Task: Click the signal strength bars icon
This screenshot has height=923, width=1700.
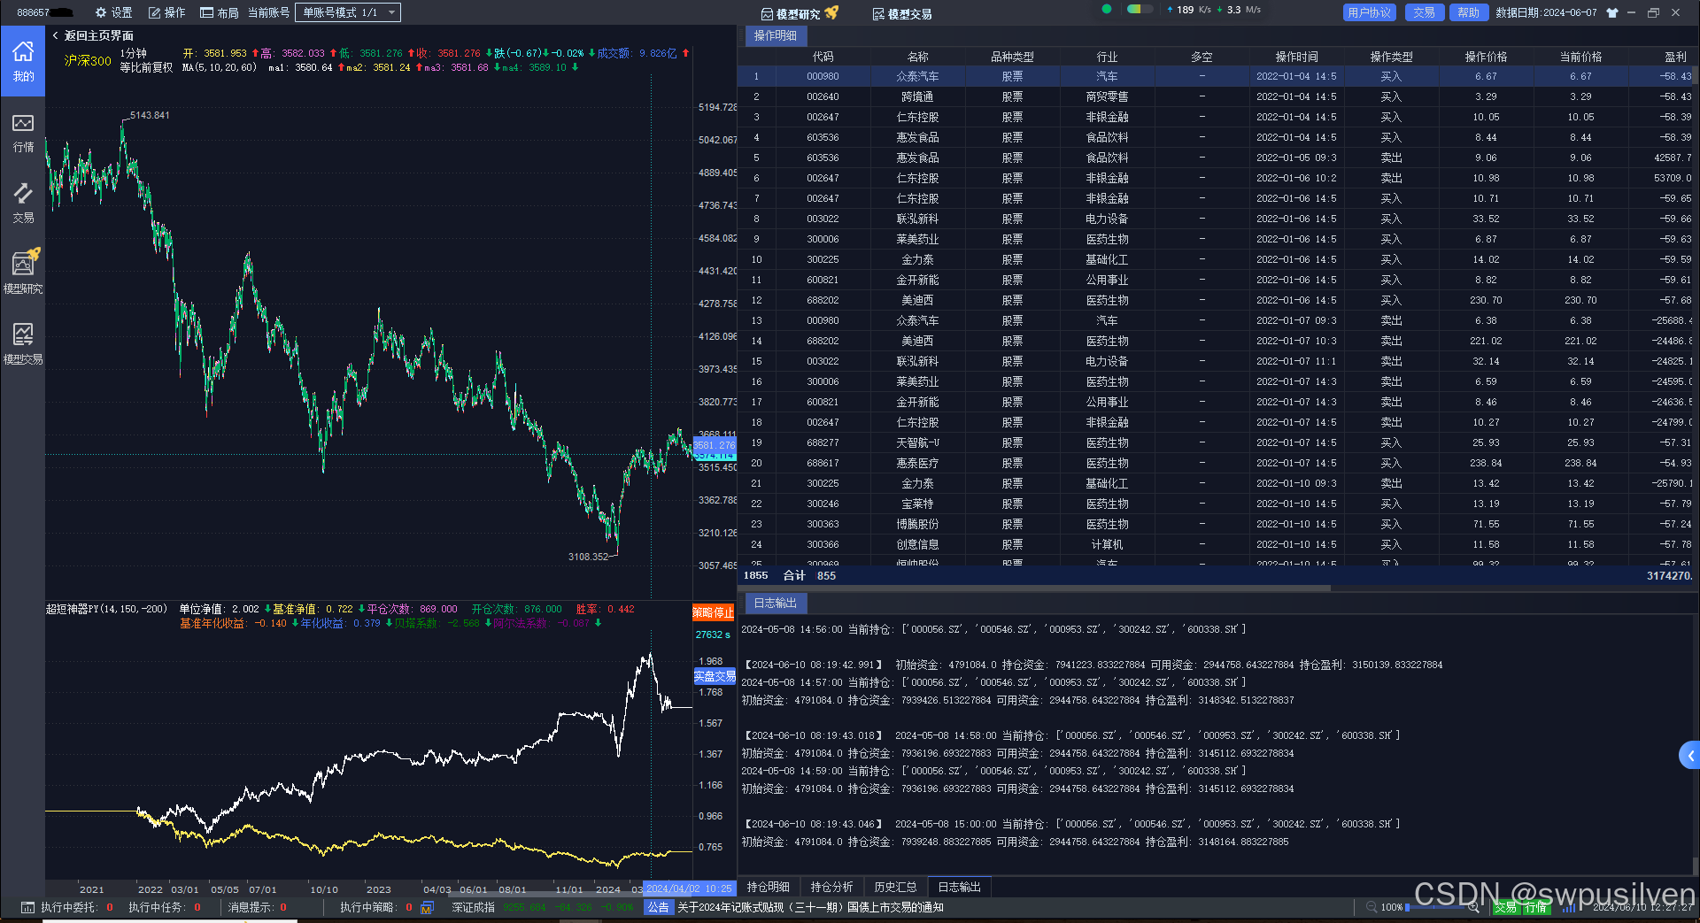Action: coord(1568,907)
